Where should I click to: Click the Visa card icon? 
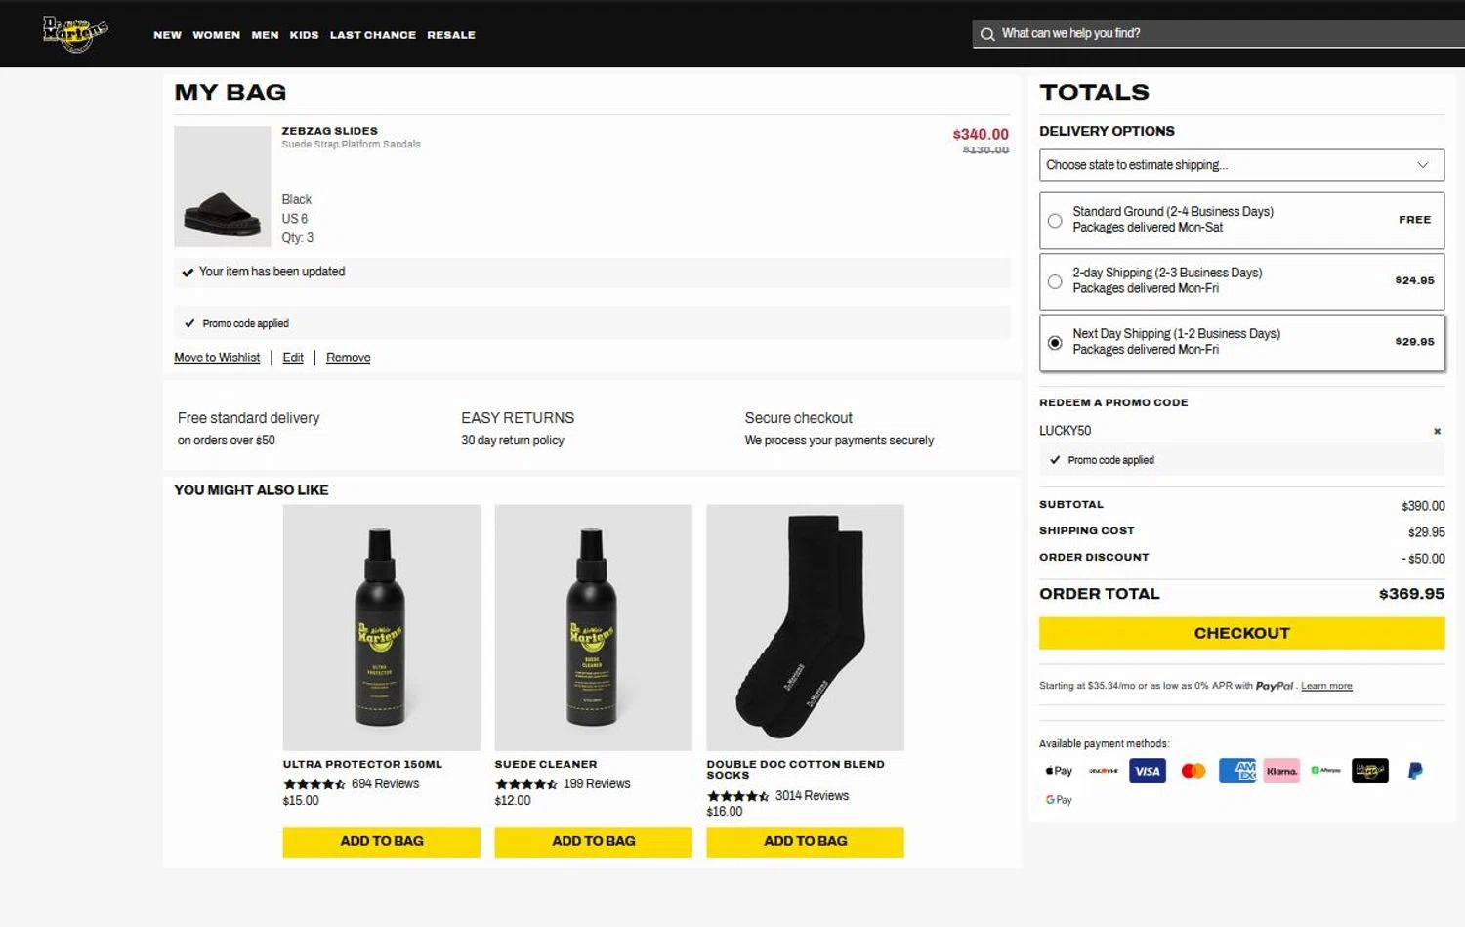(x=1148, y=771)
